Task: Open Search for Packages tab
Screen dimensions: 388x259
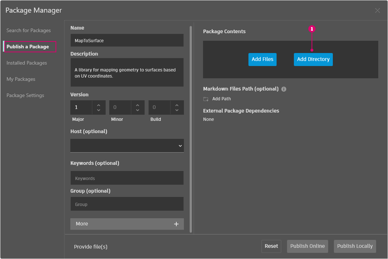Action: tap(28, 31)
